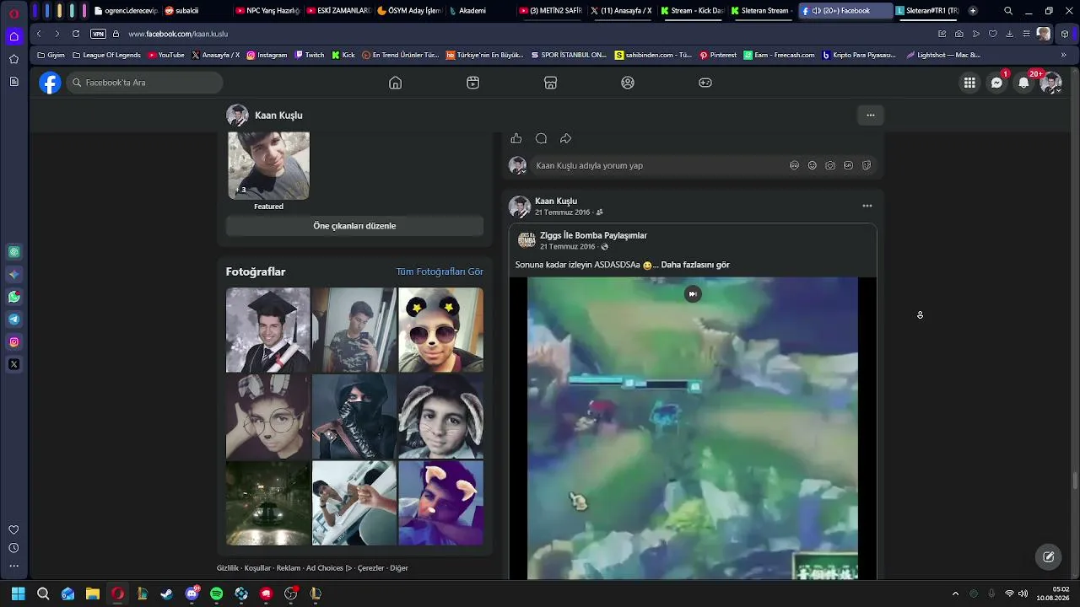The image size is (1080, 607).
Task: Open the Tüm Fotoğrafları Gör link
Action: click(440, 271)
